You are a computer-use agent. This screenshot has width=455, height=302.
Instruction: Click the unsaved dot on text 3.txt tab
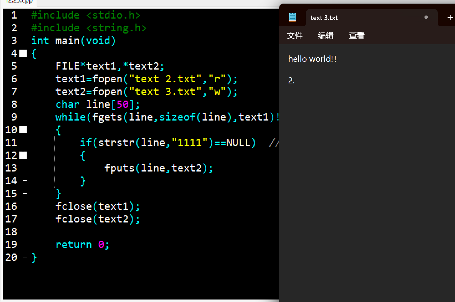pos(426,17)
